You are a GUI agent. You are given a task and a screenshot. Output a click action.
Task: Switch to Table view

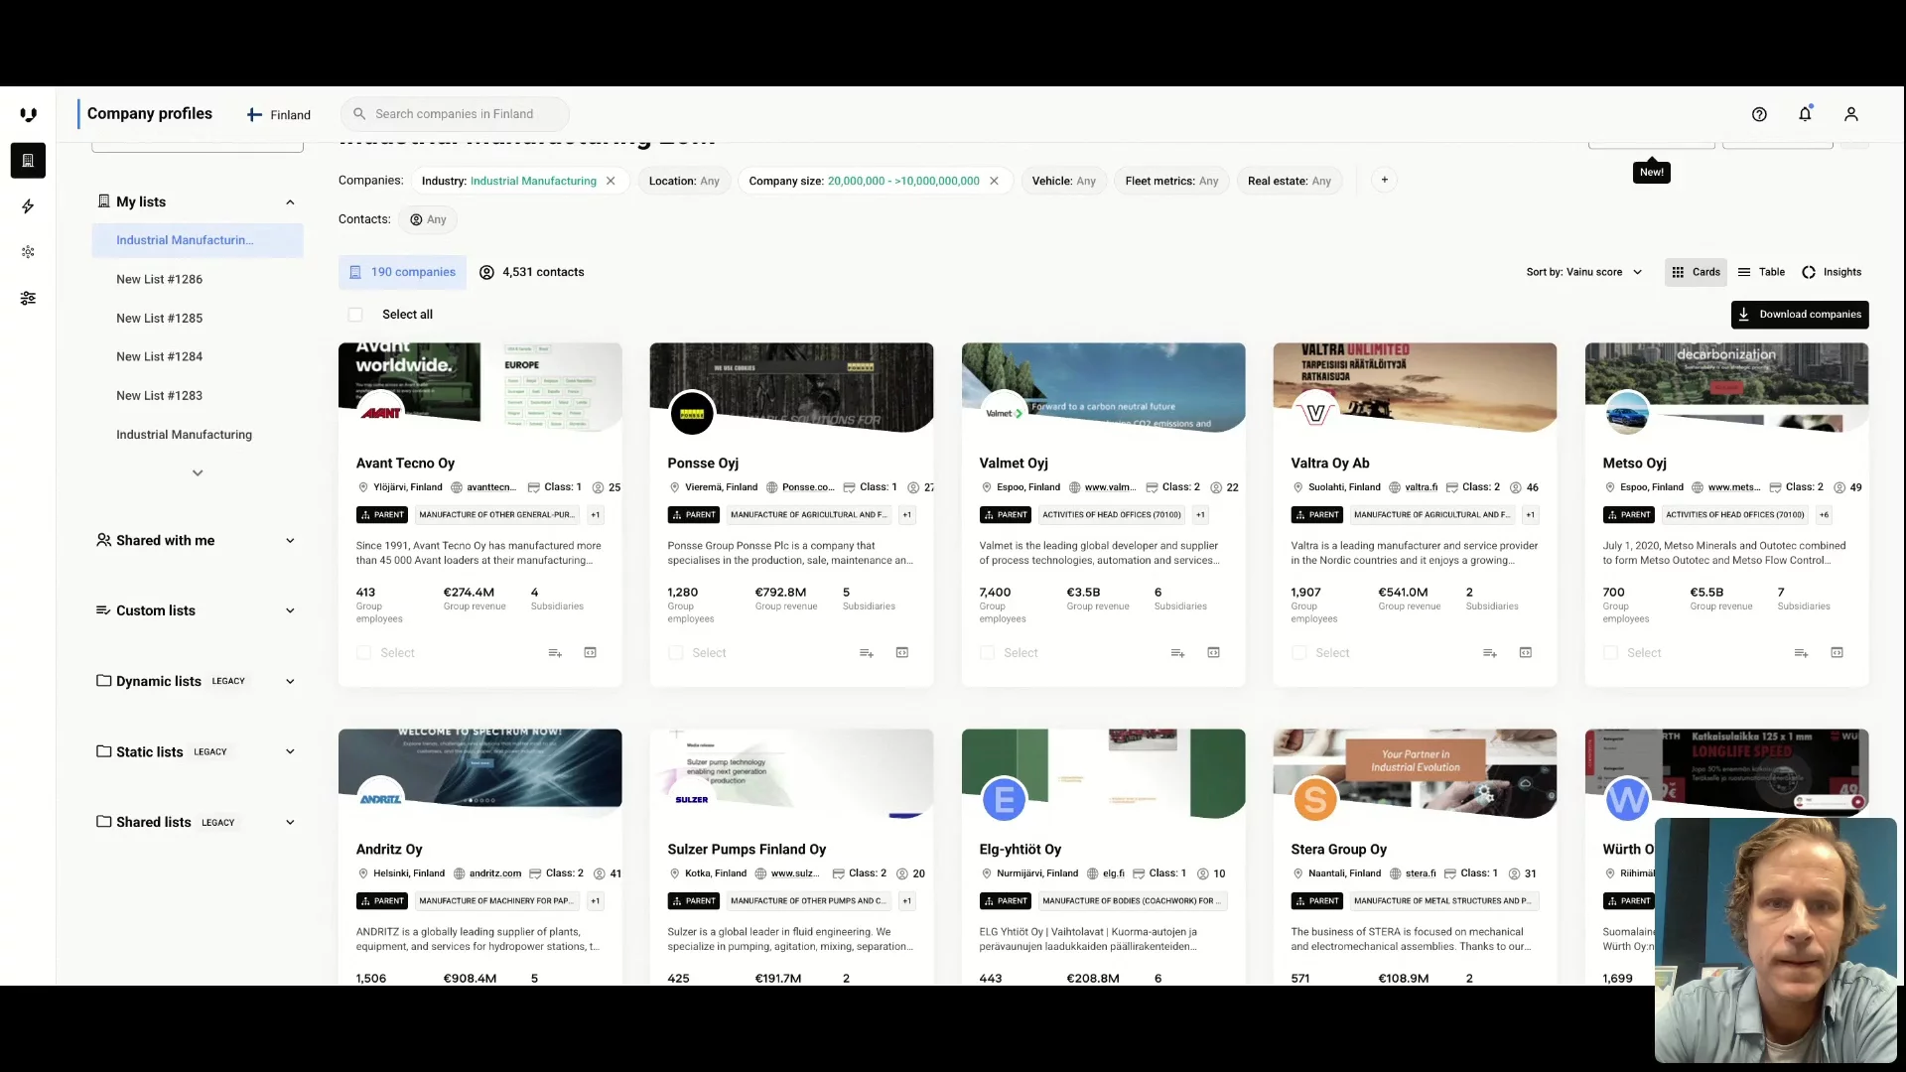click(1761, 272)
